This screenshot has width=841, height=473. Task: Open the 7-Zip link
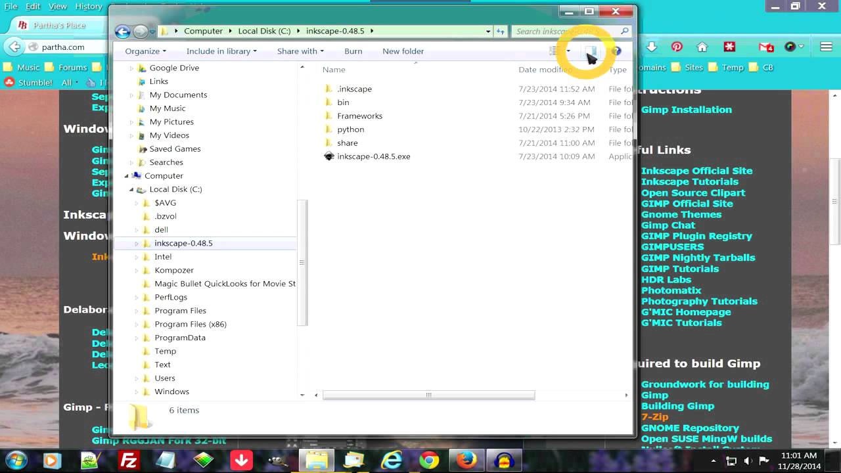[x=654, y=417]
